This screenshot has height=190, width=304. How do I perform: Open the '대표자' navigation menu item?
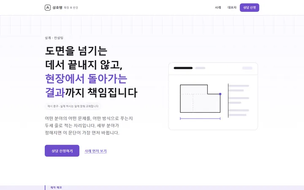tap(232, 8)
